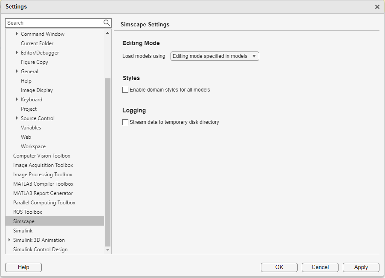Select Workspace settings

(x=33, y=146)
